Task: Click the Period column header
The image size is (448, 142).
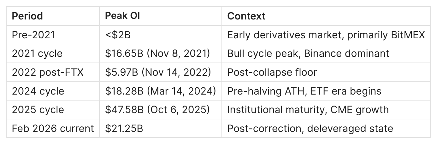Action: pyautogui.click(x=27, y=16)
